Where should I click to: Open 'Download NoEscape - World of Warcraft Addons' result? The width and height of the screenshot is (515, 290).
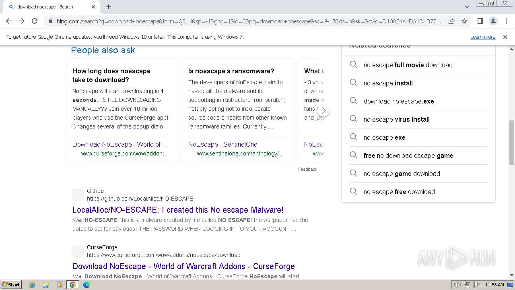click(x=183, y=266)
